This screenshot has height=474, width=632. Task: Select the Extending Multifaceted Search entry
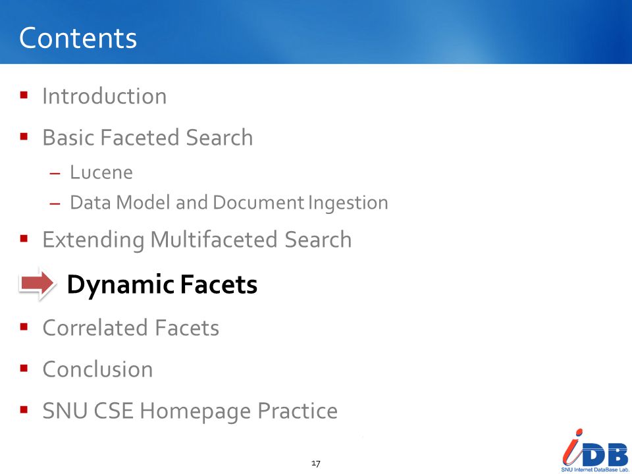[x=197, y=240]
